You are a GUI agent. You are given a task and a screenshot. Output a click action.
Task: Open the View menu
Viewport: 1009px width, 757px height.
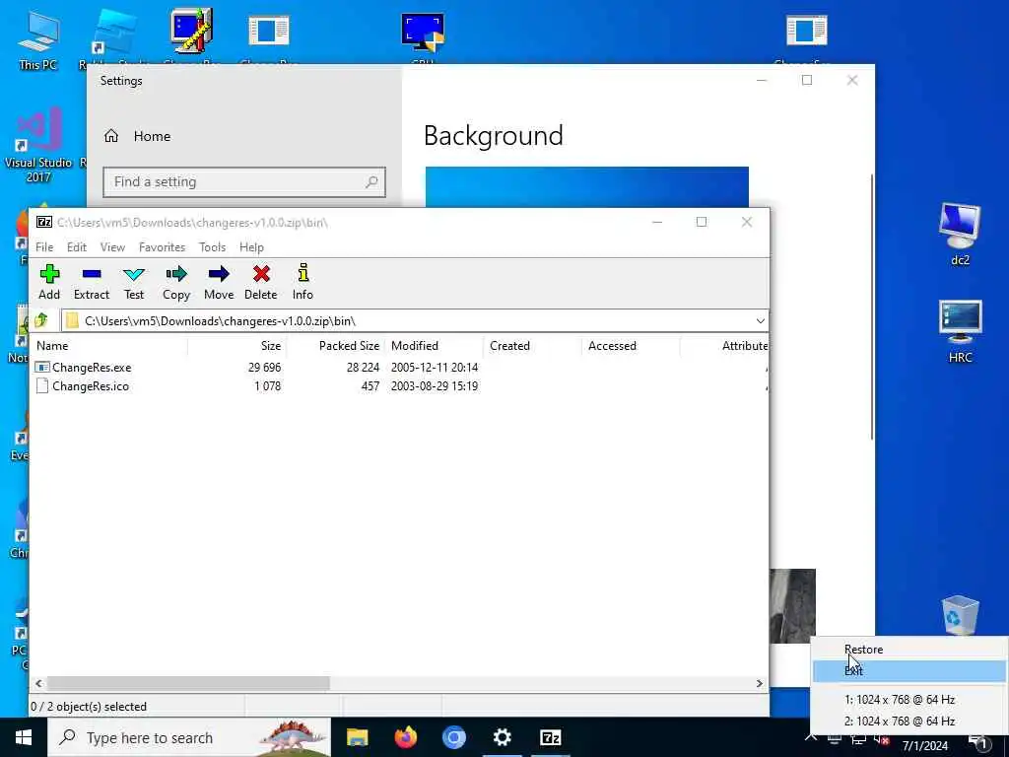pos(112,247)
